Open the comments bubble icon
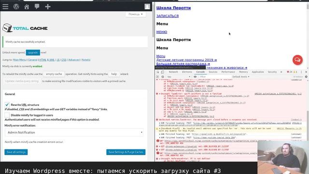This screenshot has width=309, height=174. [37, 7]
